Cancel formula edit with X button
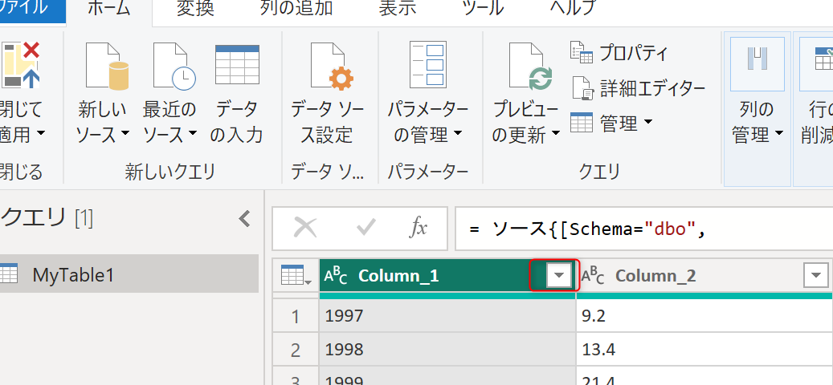The image size is (833, 385). (x=305, y=228)
